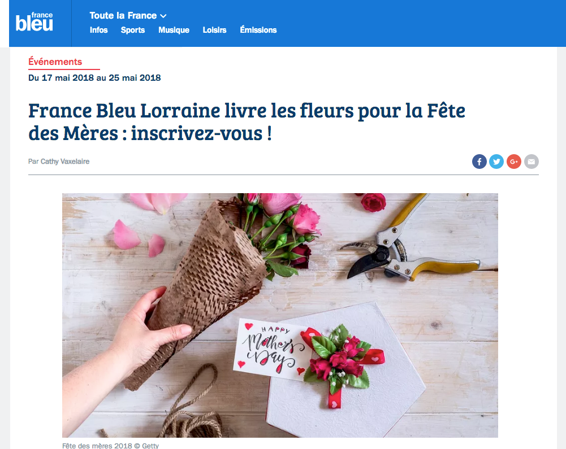Screen dimensions: 566x449
Task: Open the Sports menu
Action: coord(133,30)
